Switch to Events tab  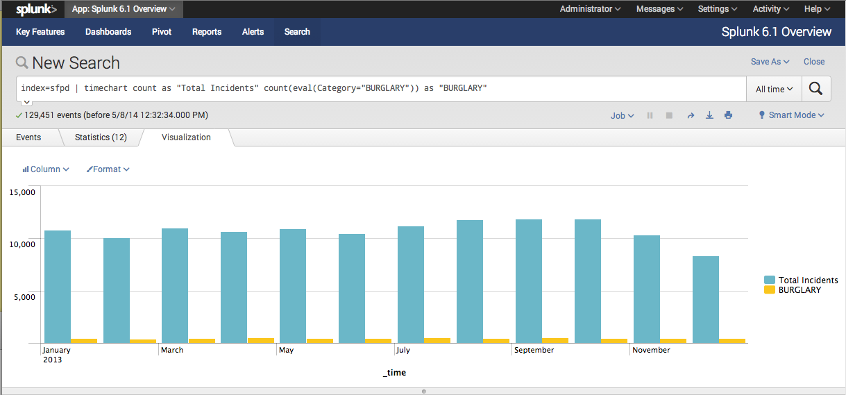click(x=28, y=137)
